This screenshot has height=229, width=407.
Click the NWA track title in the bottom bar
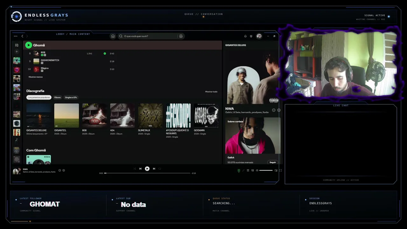(x=25, y=169)
